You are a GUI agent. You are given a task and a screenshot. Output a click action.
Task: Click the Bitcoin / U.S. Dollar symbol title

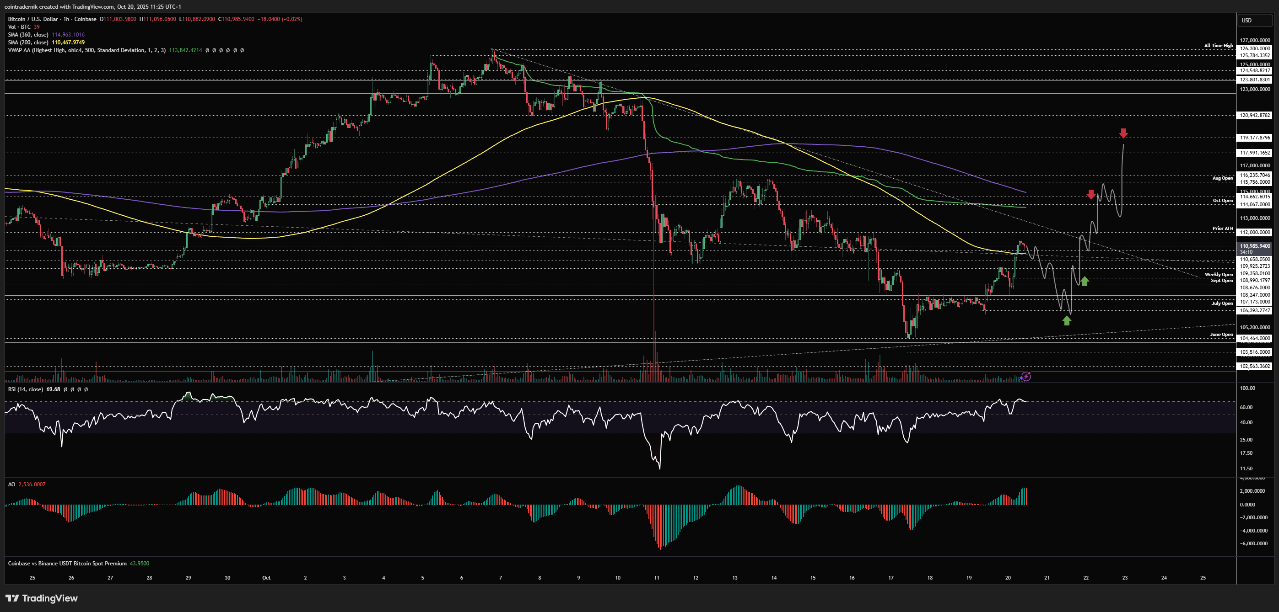click(x=33, y=19)
